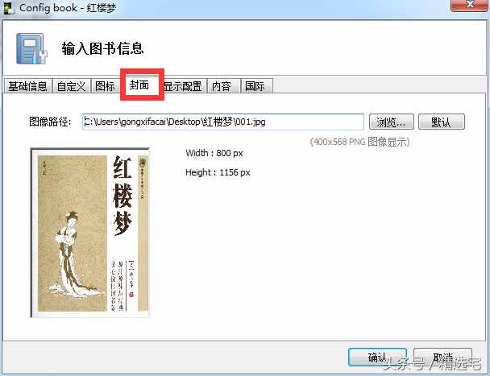Click the 图像路径 input field

tap(223, 122)
